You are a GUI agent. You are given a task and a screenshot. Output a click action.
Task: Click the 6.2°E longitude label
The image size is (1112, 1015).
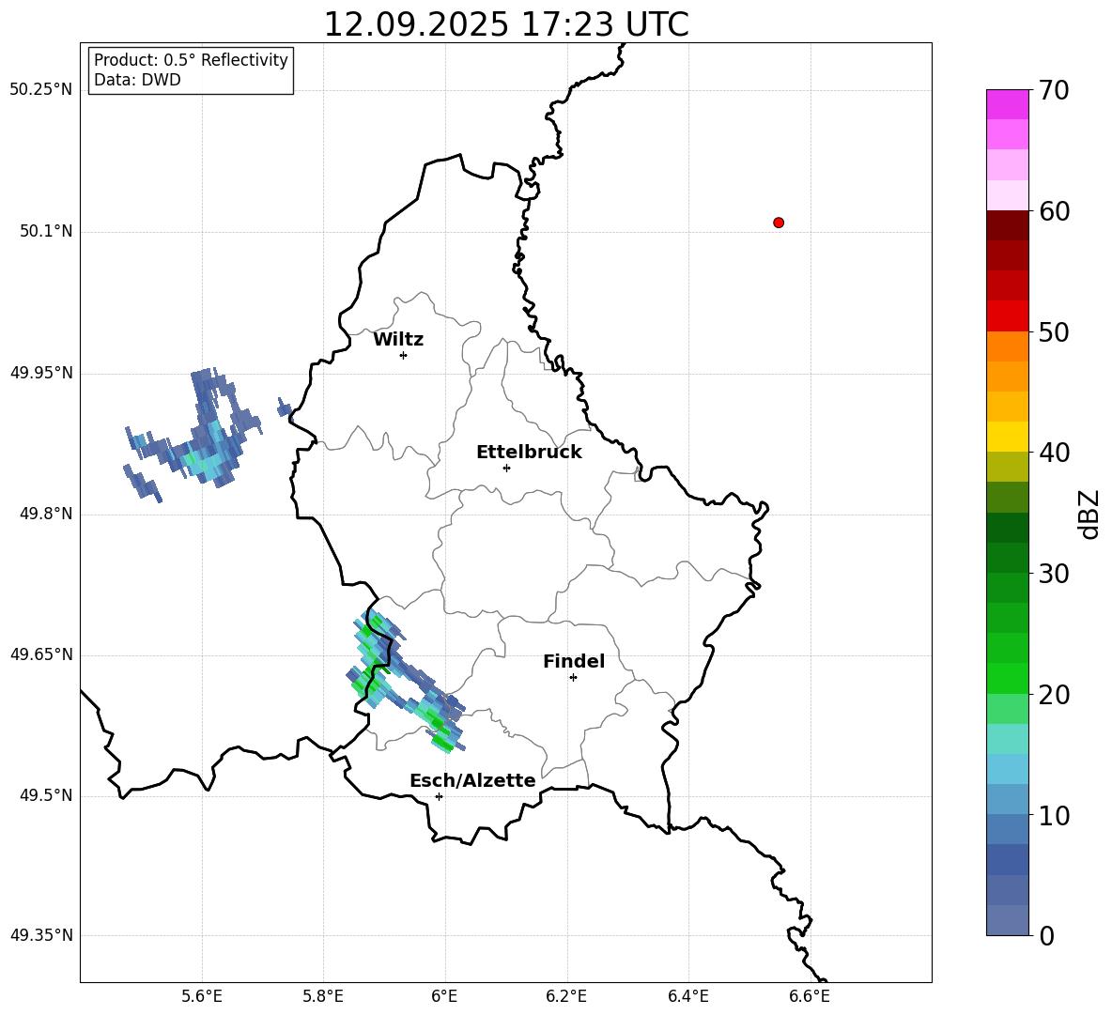point(566,996)
